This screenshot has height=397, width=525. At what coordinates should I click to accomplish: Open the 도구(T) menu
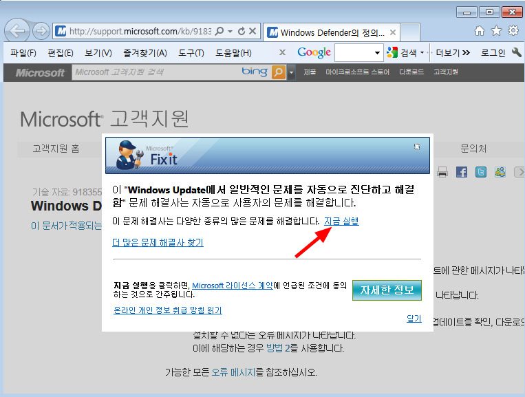click(x=191, y=53)
